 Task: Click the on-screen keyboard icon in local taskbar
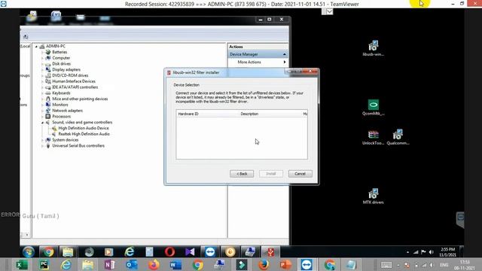click(386, 265)
